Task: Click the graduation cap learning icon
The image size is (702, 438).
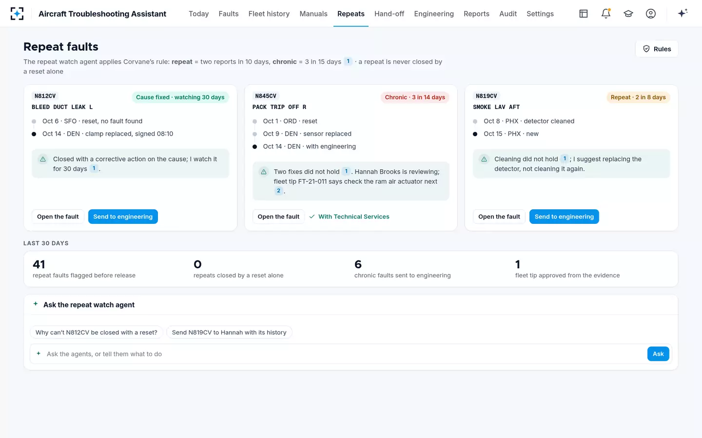Action: pos(628,14)
